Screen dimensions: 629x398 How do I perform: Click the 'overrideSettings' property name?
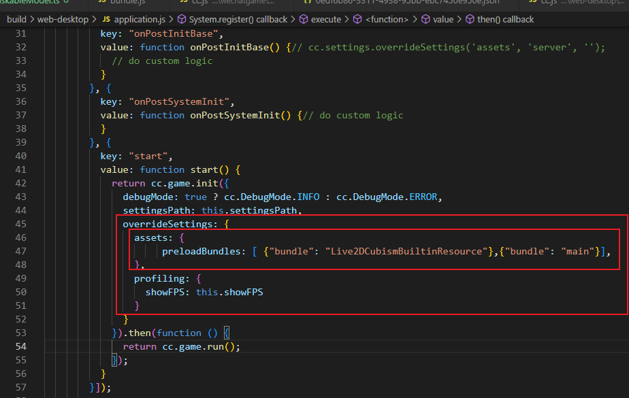[167, 224]
